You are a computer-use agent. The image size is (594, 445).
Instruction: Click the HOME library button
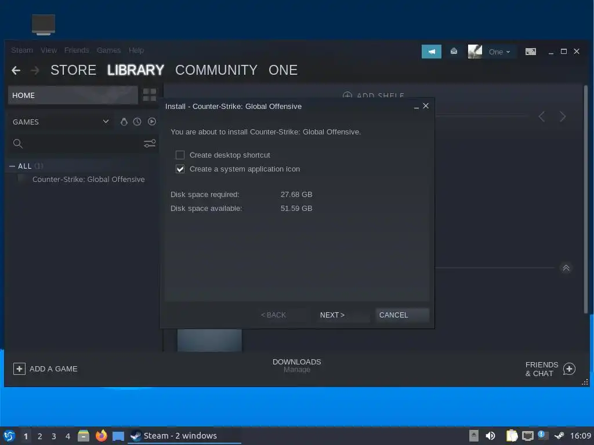click(x=73, y=95)
